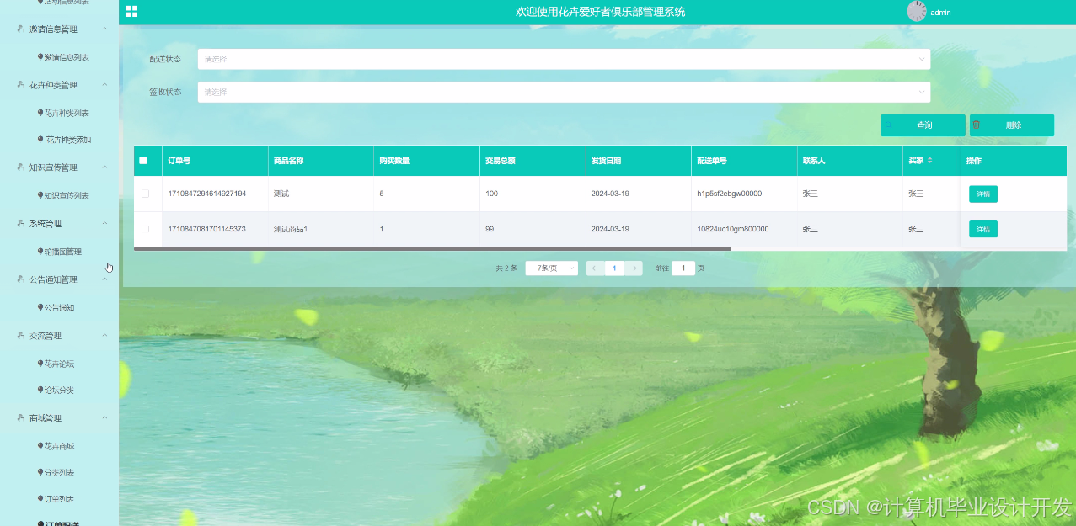Open 花卉商城 in sidebar
Screen dimensions: 1076x526
pyautogui.click(x=59, y=446)
